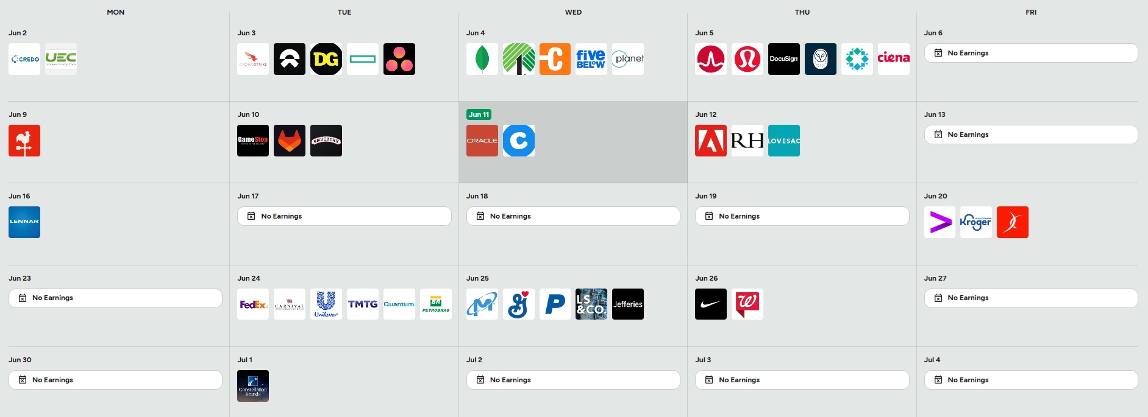Image resolution: width=1148 pixels, height=417 pixels.
Task: Open the Accenture purple arrow logo
Action: coord(939,222)
